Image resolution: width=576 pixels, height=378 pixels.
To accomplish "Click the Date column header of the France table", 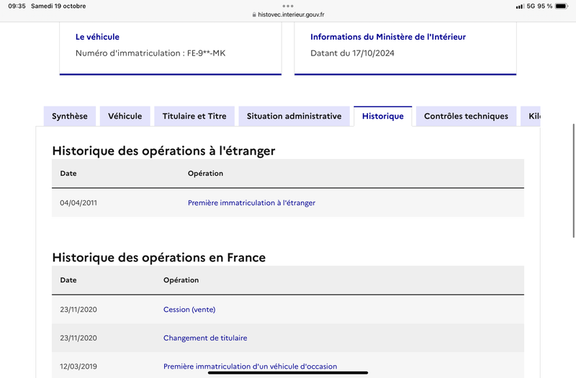I will (x=68, y=280).
